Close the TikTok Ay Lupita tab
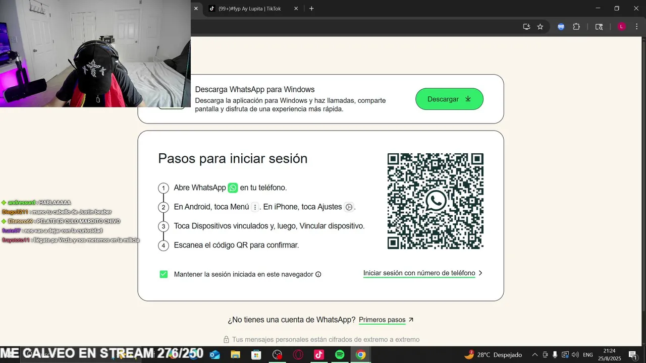Viewport: 646px width, 363px height. point(296,9)
